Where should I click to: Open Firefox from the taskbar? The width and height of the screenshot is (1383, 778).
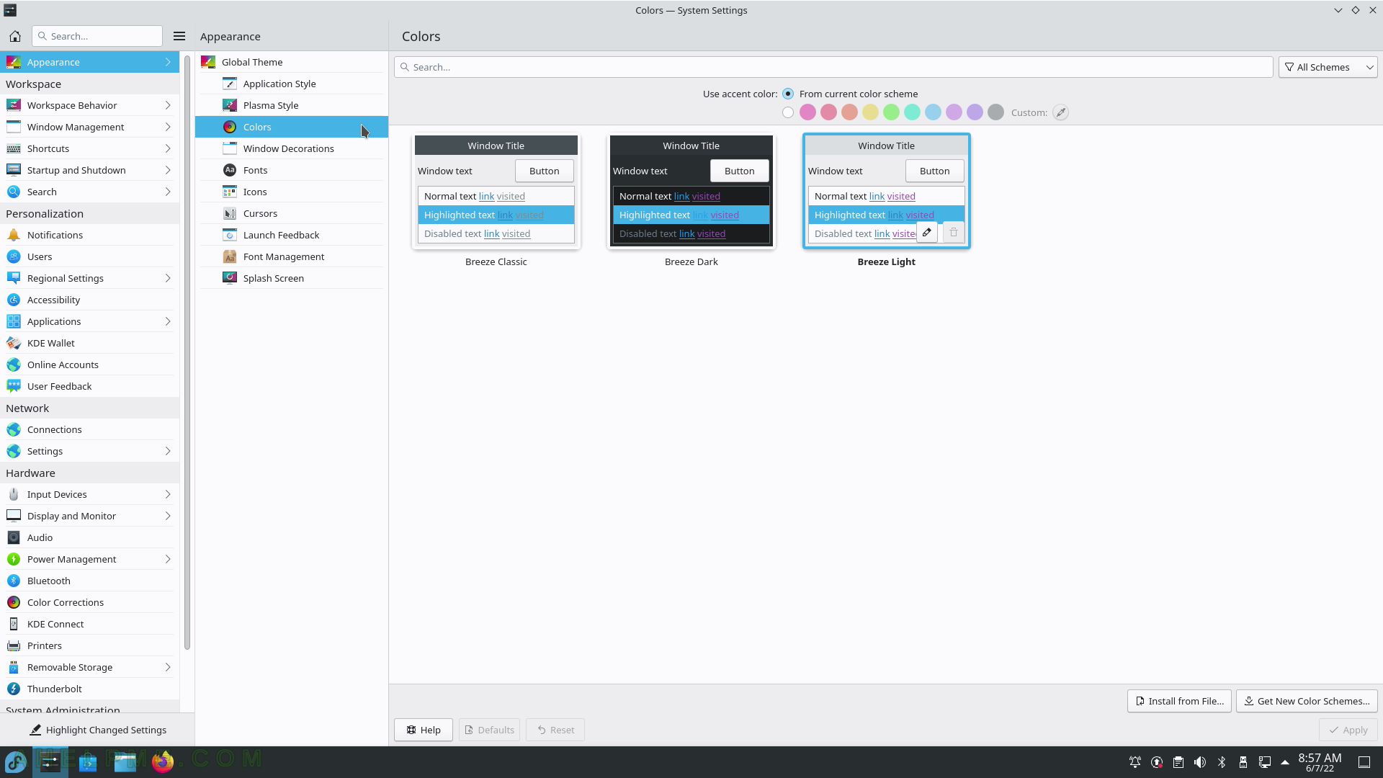click(x=163, y=761)
